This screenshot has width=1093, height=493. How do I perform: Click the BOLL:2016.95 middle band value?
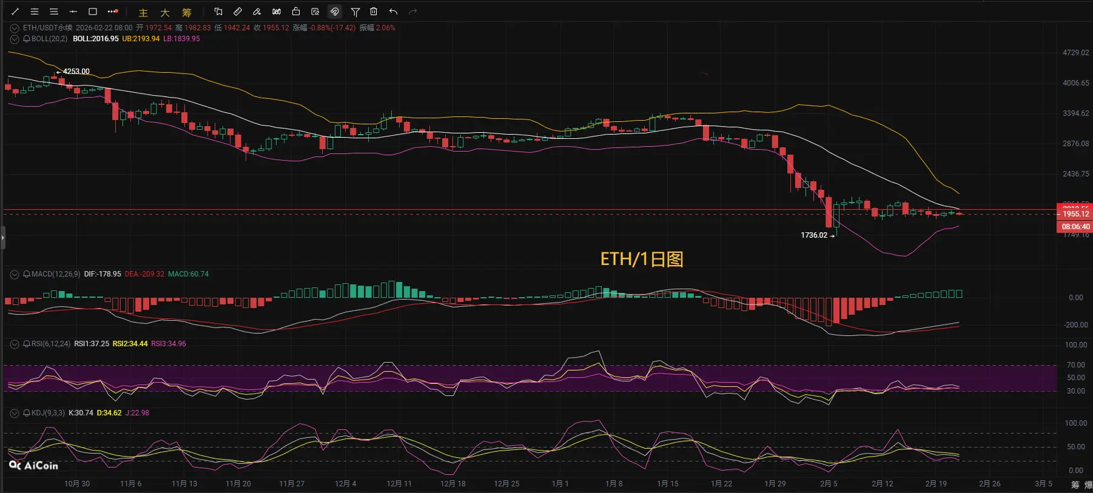(x=96, y=39)
